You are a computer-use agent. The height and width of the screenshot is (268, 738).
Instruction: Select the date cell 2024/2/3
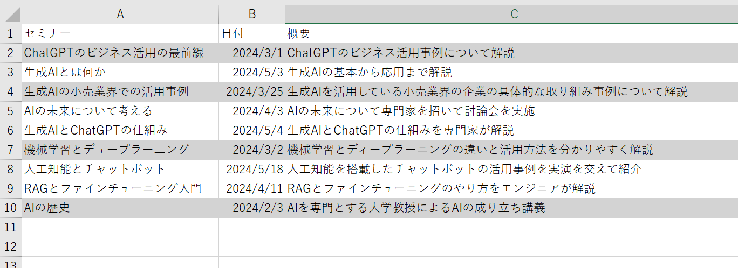[x=252, y=208]
